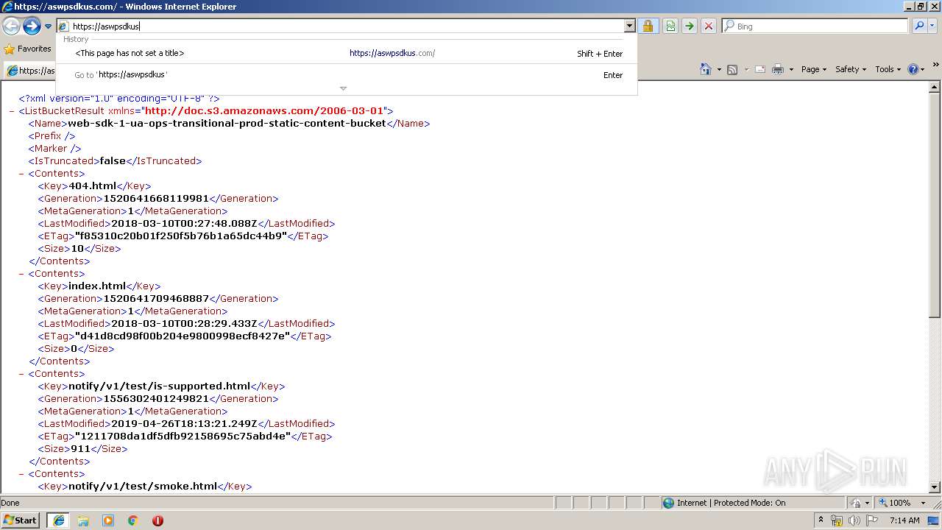942x530 pixels.
Task: Open Windows Explorer folder taskbar icon
Action: pyautogui.click(x=83, y=520)
